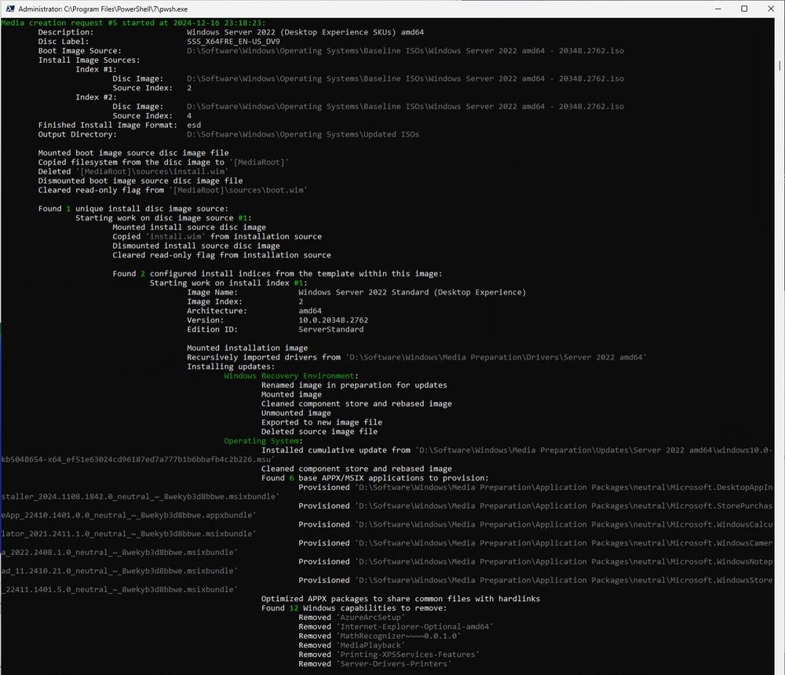Click the Provisioned 'Microsoft.WindowsCalcu' package line

[x=535, y=525]
